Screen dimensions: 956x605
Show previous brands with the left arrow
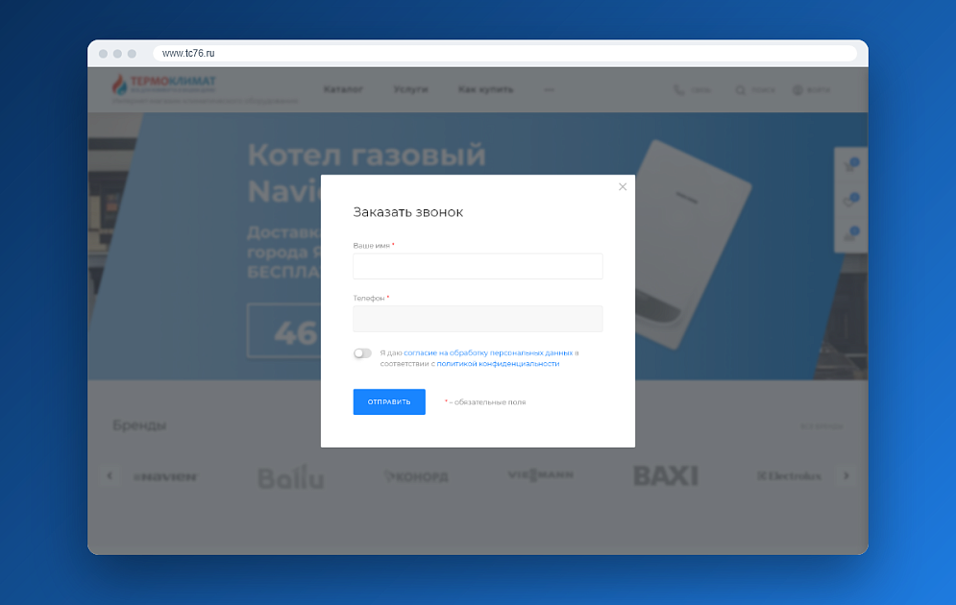click(x=110, y=475)
